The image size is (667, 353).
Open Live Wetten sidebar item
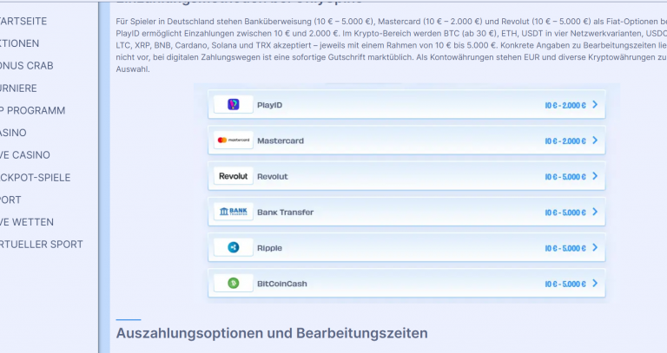pyautogui.click(x=27, y=222)
